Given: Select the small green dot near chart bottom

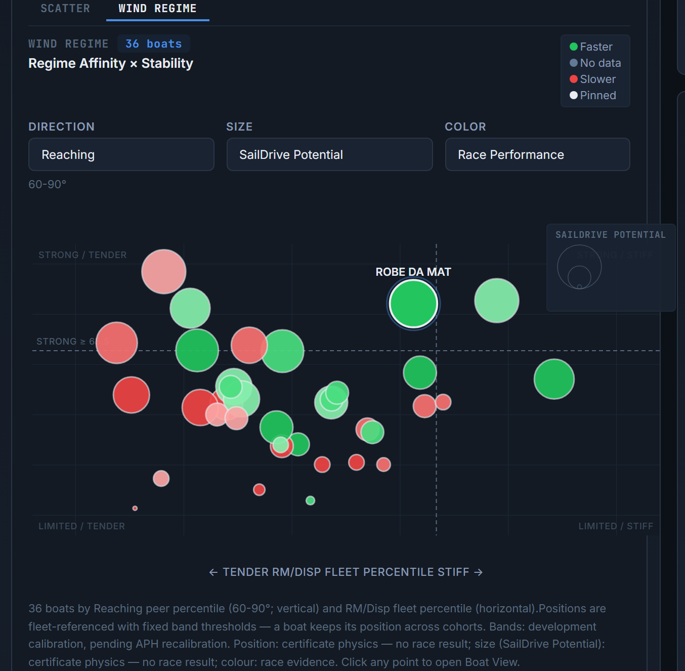Looking at the screenshot, I should [311, 500].
